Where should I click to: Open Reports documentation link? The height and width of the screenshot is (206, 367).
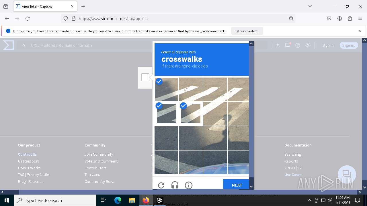pyautogui.click(x=291, y=161)
